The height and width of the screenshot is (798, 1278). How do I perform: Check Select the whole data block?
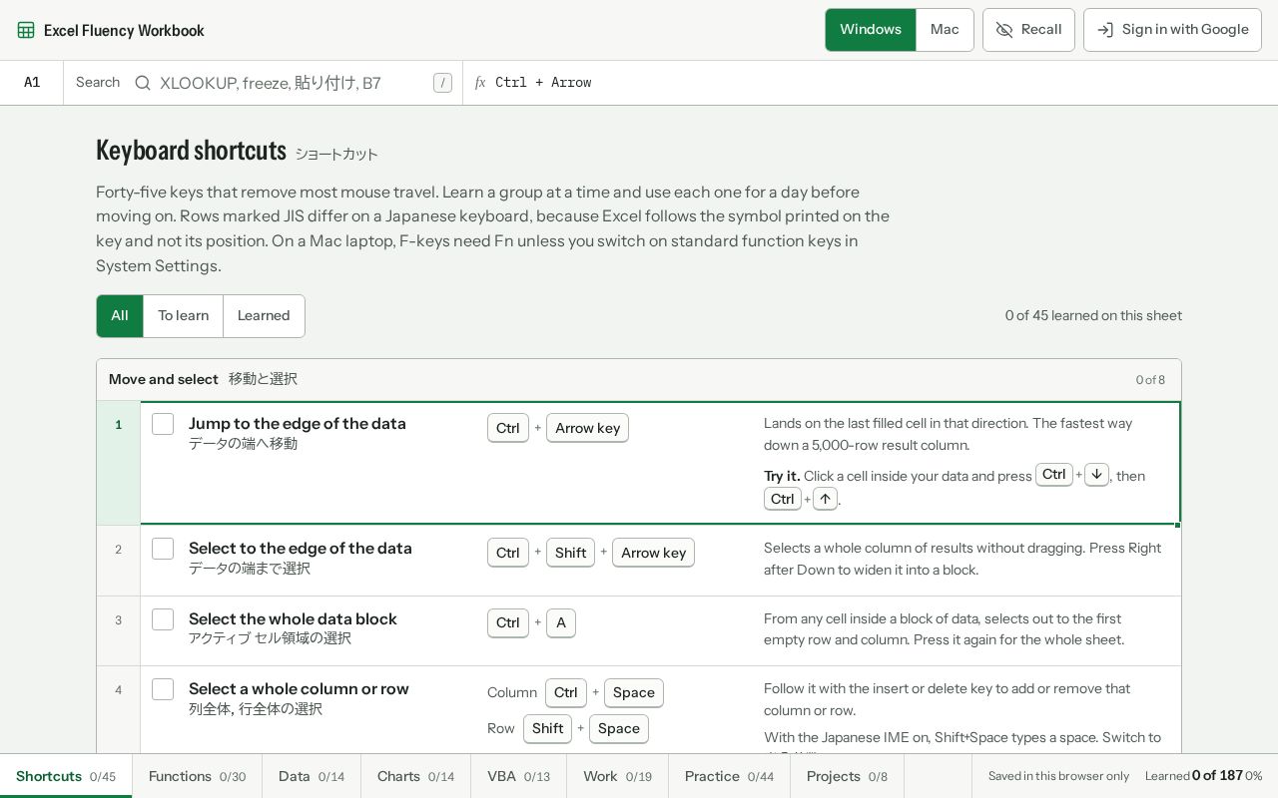click(x=163, y=619)
